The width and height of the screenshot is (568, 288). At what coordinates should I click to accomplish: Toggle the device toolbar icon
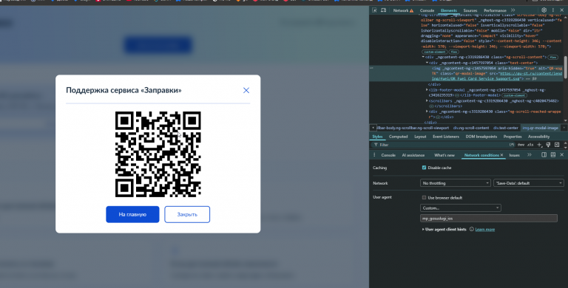coord(383,10)
